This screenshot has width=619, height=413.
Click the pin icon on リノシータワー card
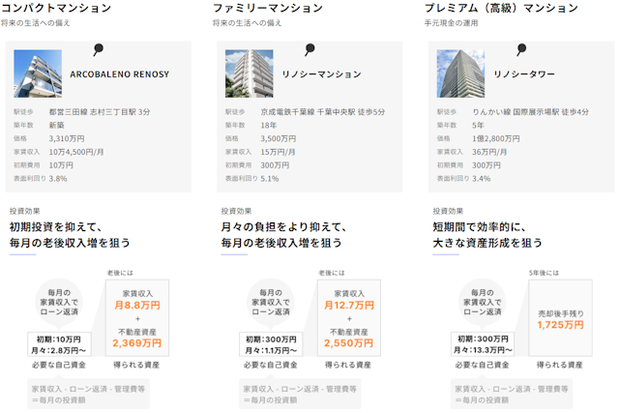pyautogui.click(x=521, y=49)
